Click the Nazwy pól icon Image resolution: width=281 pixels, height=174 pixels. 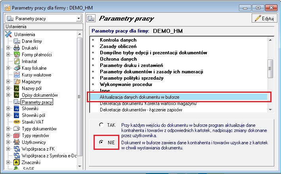click(17, 88)
